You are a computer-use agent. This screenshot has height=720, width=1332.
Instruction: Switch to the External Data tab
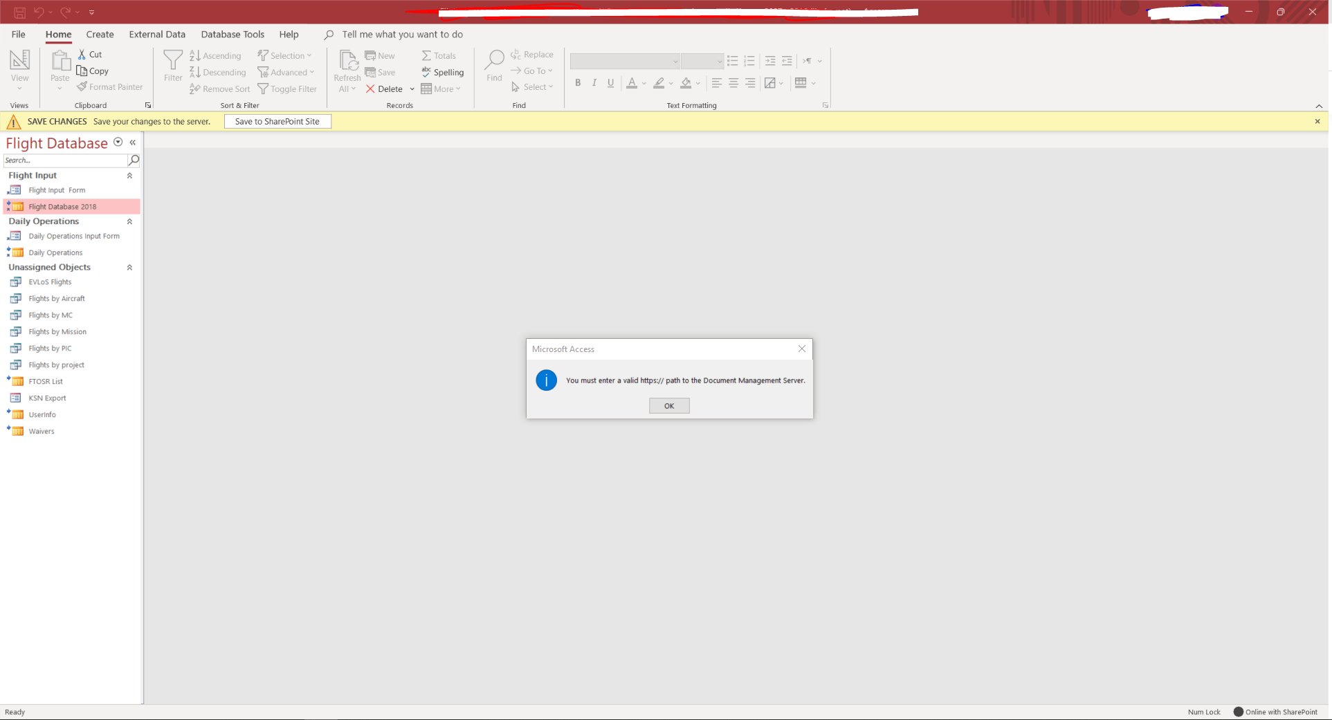157,35
